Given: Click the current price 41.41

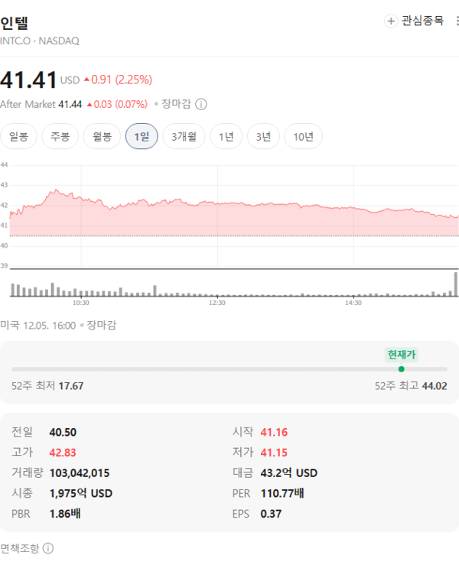Looking at the screenshot, I should [x=28, y=80].
